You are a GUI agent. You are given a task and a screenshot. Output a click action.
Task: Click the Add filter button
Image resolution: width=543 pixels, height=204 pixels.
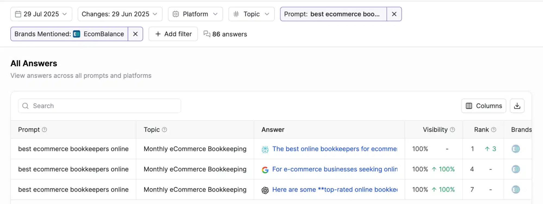pos(173,34)
